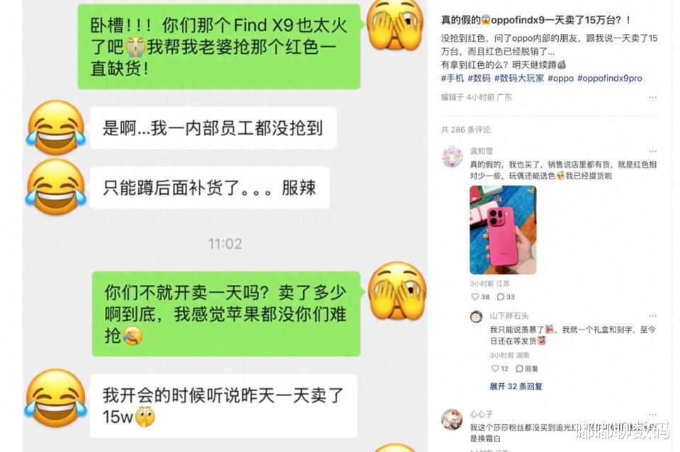Viewport: 680px width, 452px height.
Task: Open more options on 袁知雪's comment
Action: 652,152
